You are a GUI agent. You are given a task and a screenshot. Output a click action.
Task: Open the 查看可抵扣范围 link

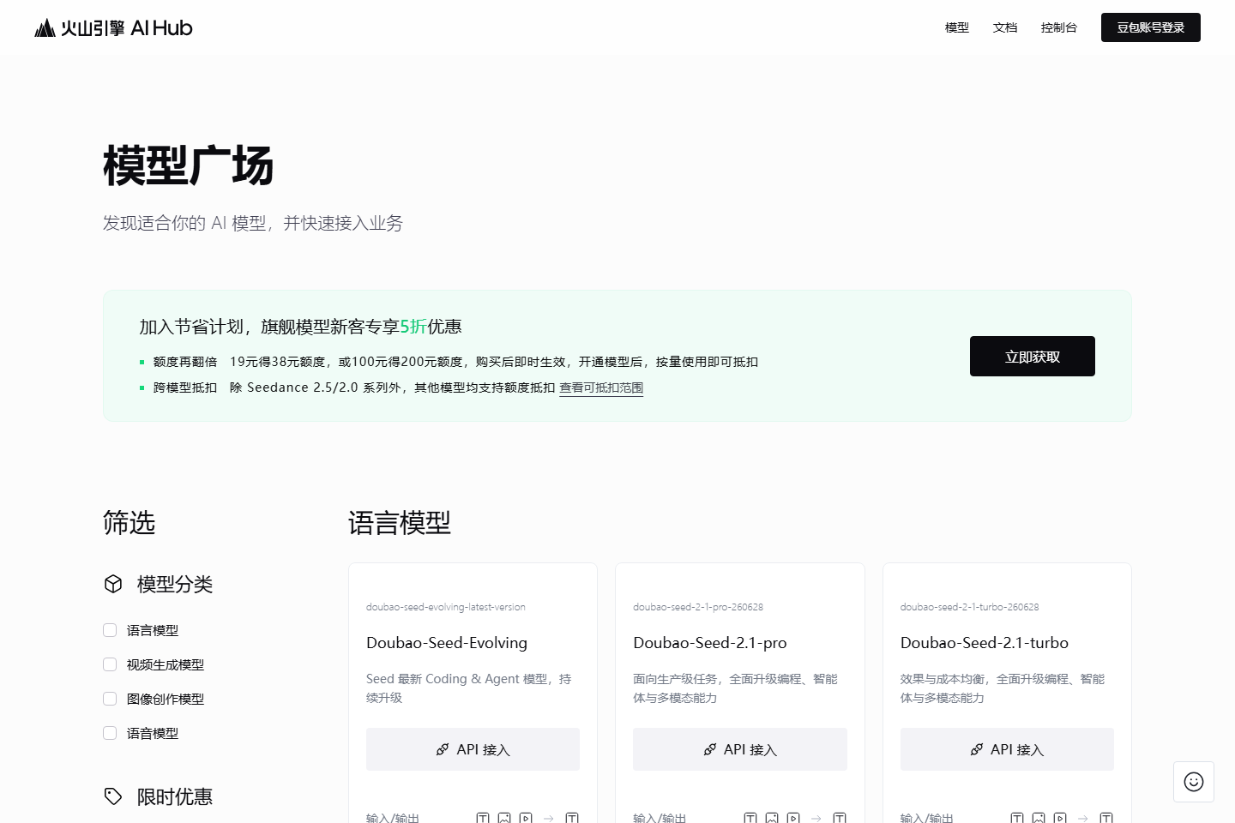coord(601,387)
